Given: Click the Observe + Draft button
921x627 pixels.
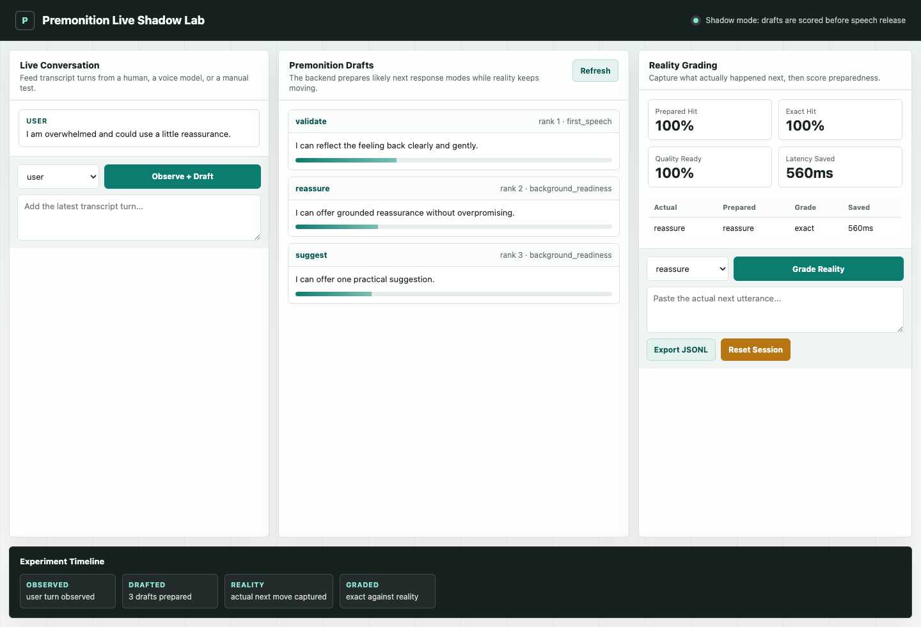Looking at the screenshot, I should coord(182,177).
